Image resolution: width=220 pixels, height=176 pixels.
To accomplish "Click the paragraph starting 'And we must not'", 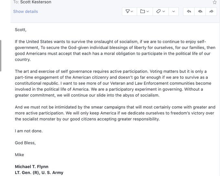I will click(115, 113).
